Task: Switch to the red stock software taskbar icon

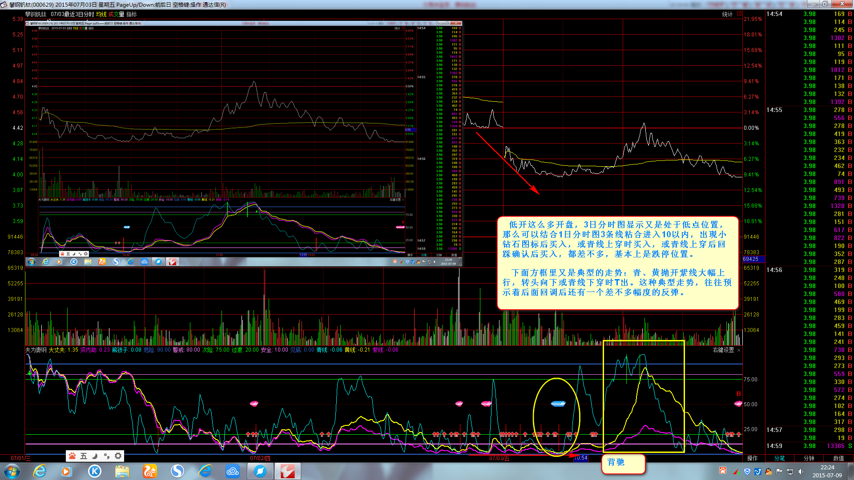Action: pyautogui.click(x=287, y=471)
